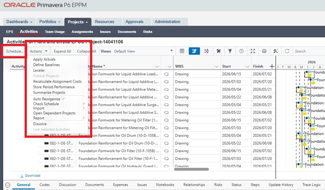The height and width of the screenshot is (190, 325).
Task: Open the Start column dropdown chevron
Action: point(247,67)
